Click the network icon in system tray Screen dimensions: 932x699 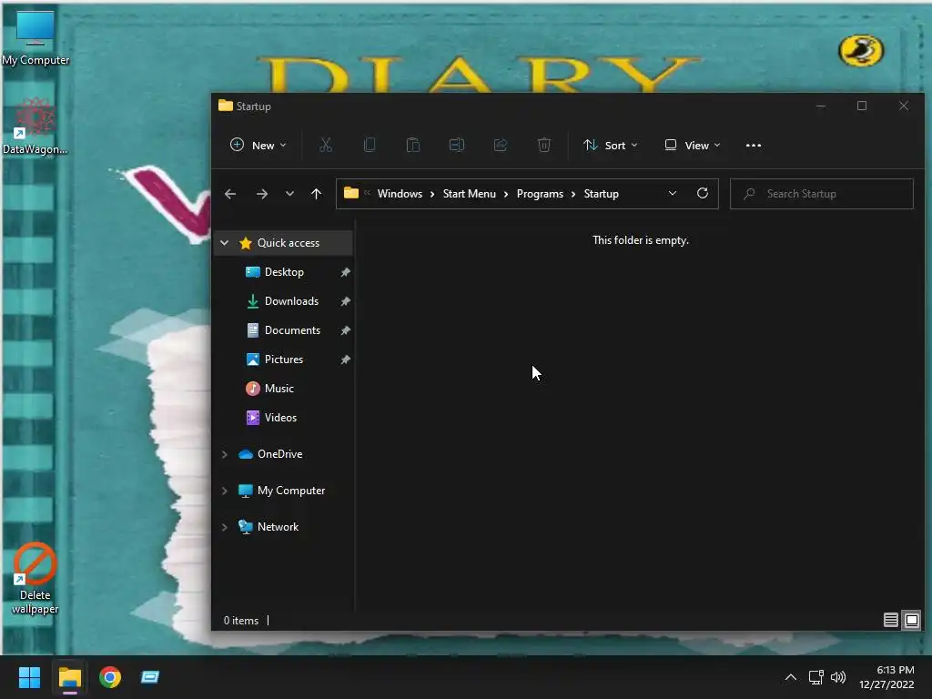click(816, 677)
